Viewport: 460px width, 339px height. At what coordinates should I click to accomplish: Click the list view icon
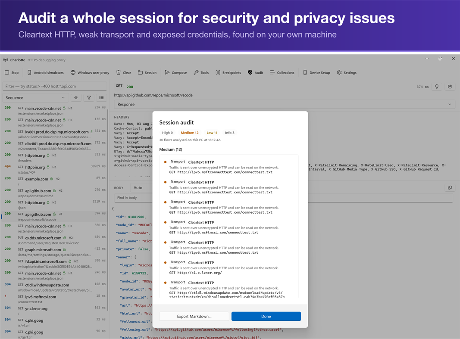point(101,98)
